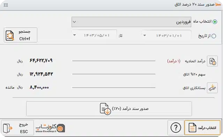Screen dimensions: 223x137
Task: Open help with the question mark icon
Action: (x=176, y=128)
